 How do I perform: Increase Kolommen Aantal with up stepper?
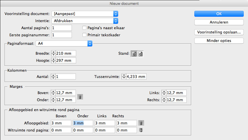pos(53,75)
